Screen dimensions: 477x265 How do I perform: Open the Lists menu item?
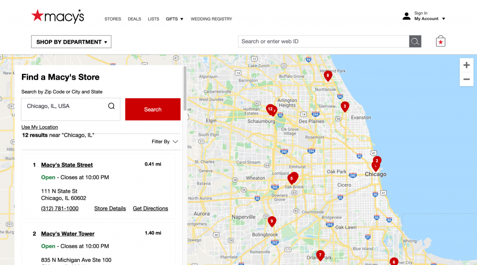153,19
